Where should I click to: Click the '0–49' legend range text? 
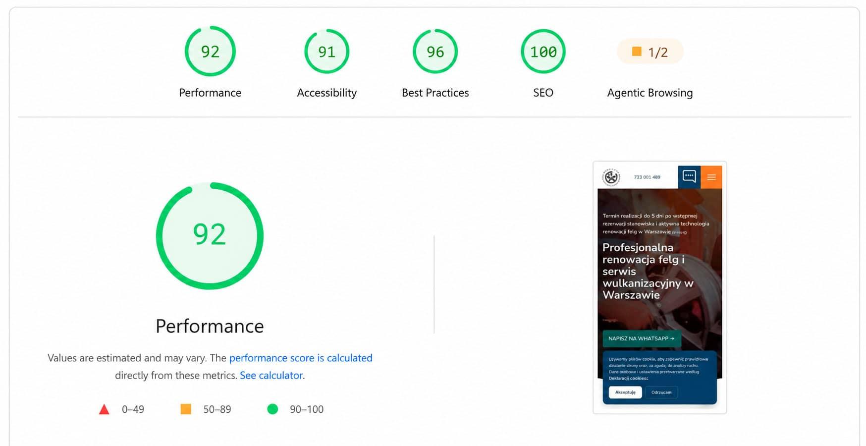pos(133,409)
